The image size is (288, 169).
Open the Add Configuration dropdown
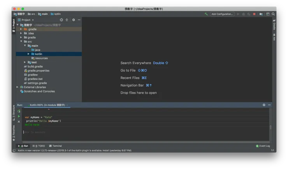(222, 14)
